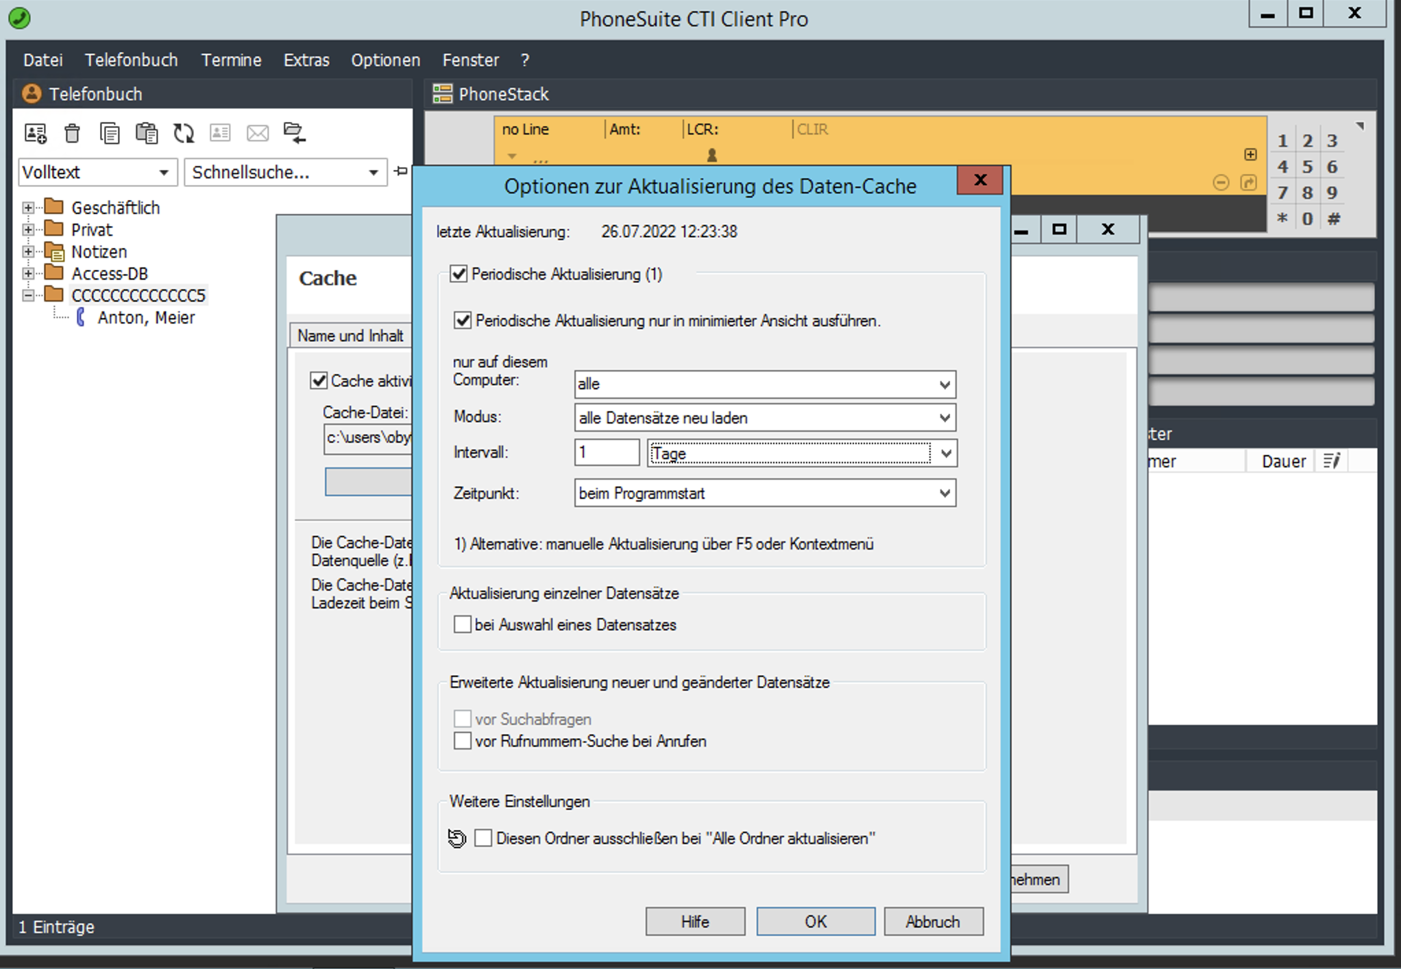Dial digit 5 on the keypad

coord(1307,167)
